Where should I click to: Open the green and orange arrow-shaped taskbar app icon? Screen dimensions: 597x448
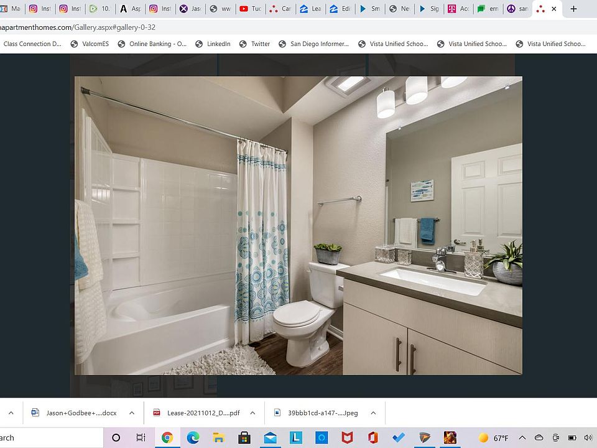[x=424, y=437]
